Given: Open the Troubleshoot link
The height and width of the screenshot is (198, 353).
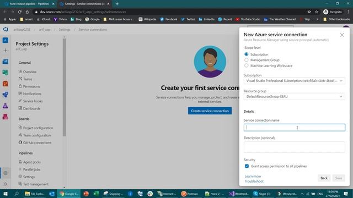Looking at the screenshot, I should 254,181.
